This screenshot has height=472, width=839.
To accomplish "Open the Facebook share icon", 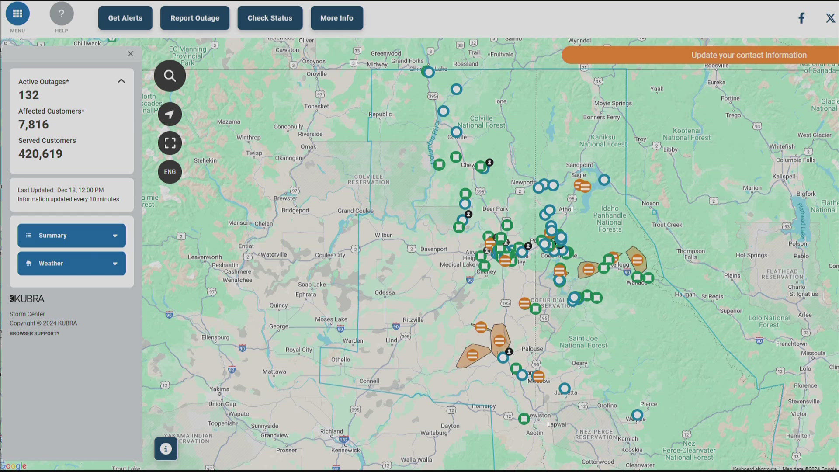I will (801, 18).
